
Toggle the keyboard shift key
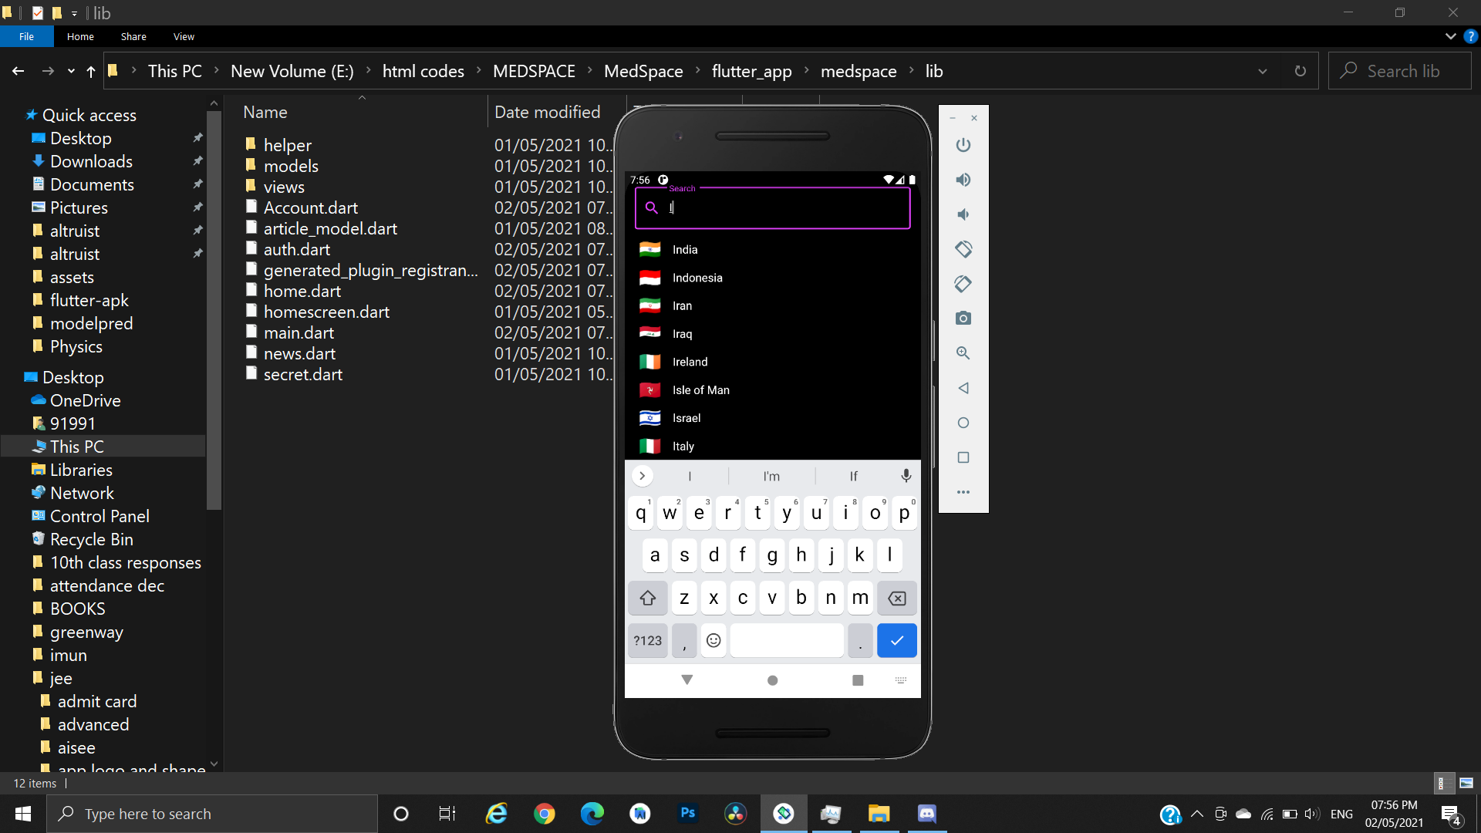coord(647,598)
